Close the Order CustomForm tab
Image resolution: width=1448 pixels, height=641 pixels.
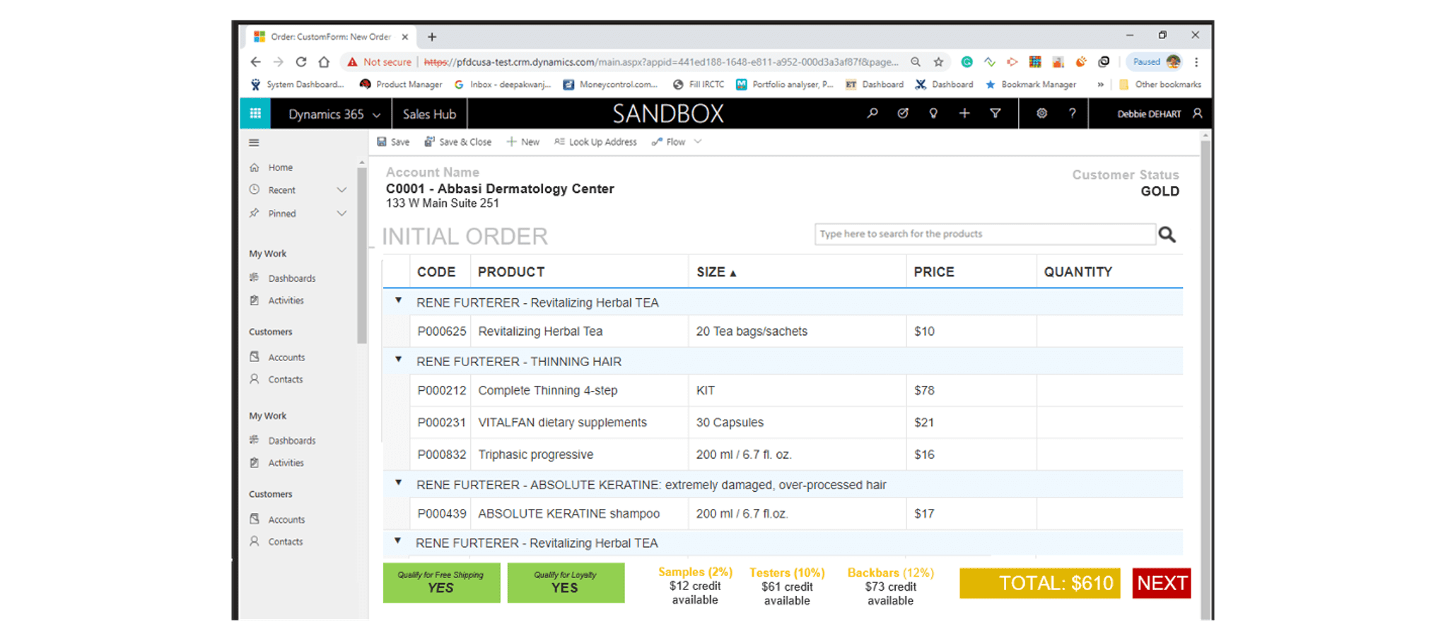point(405,37)
